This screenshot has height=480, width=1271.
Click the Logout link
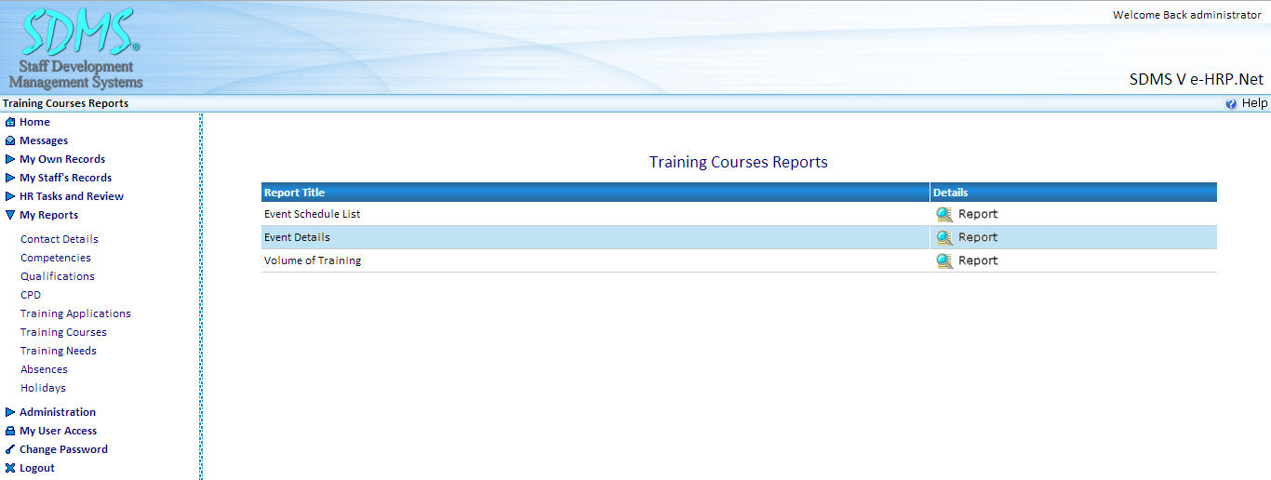tap(37, 468)
